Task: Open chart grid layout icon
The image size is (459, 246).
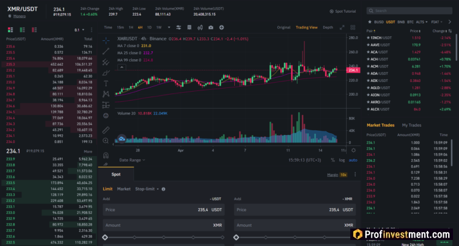Action: [353, 28]
